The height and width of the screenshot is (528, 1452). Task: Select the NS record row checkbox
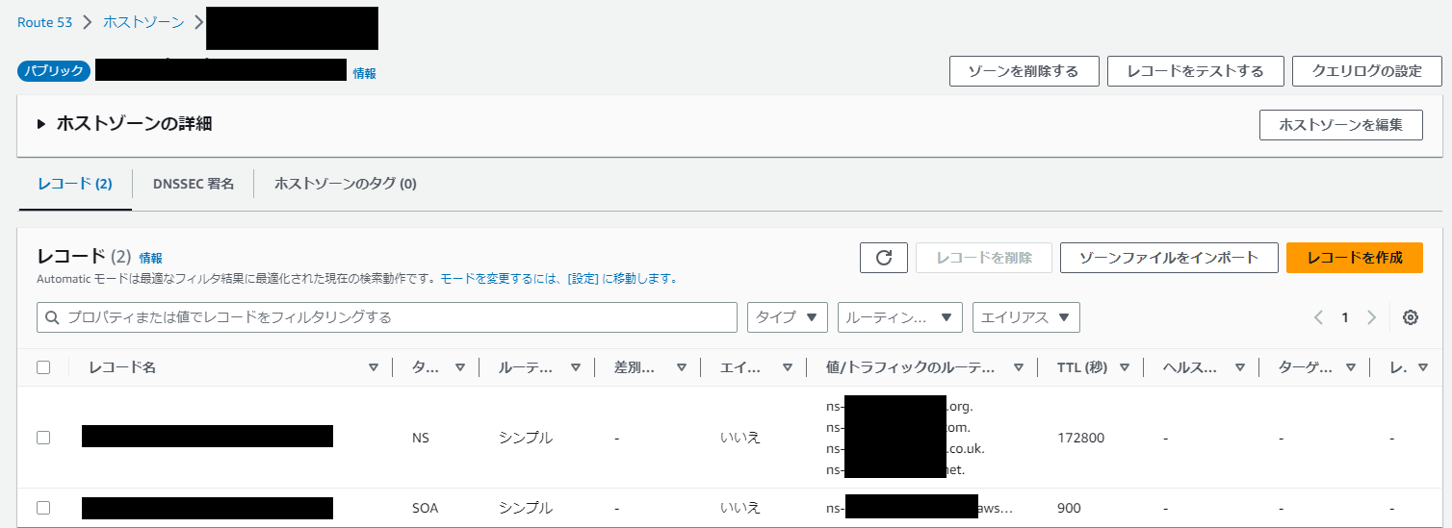coord(43,438)
